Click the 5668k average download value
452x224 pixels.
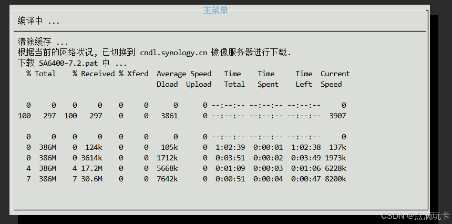167,168
